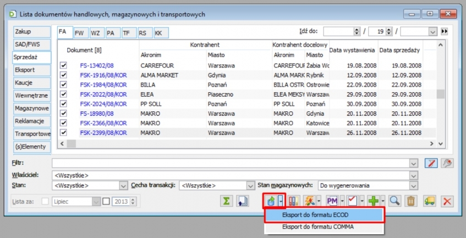Uncheck the FSK-1984/08/KOR row checkbox
Image resolution: width=466 pixels, height=238 pixels.
[x=63, y=84]
